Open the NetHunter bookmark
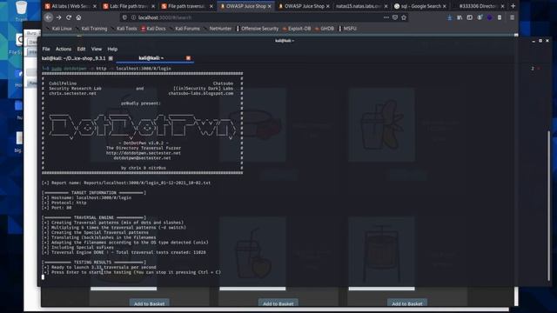Viewport: 557px width, 313px height. pos(218,29)
